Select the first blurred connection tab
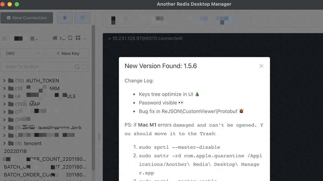This screenshot has width=323, height=181. pos(138,20)
